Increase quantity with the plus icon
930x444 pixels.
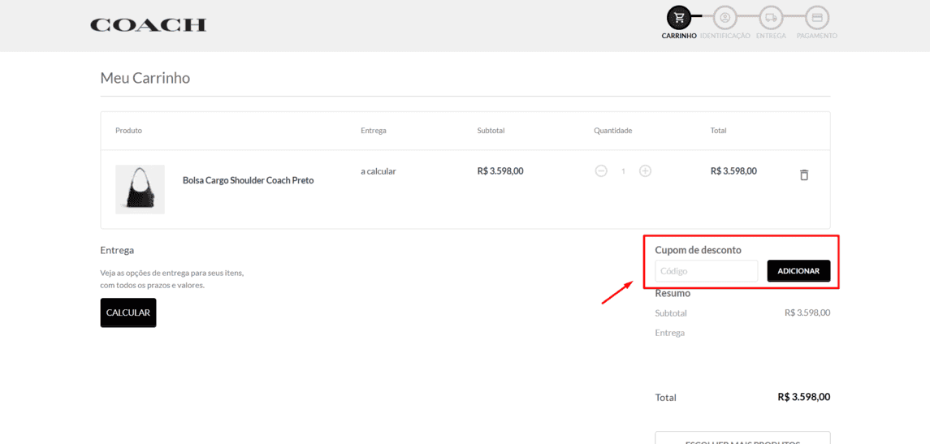[645, 171]
